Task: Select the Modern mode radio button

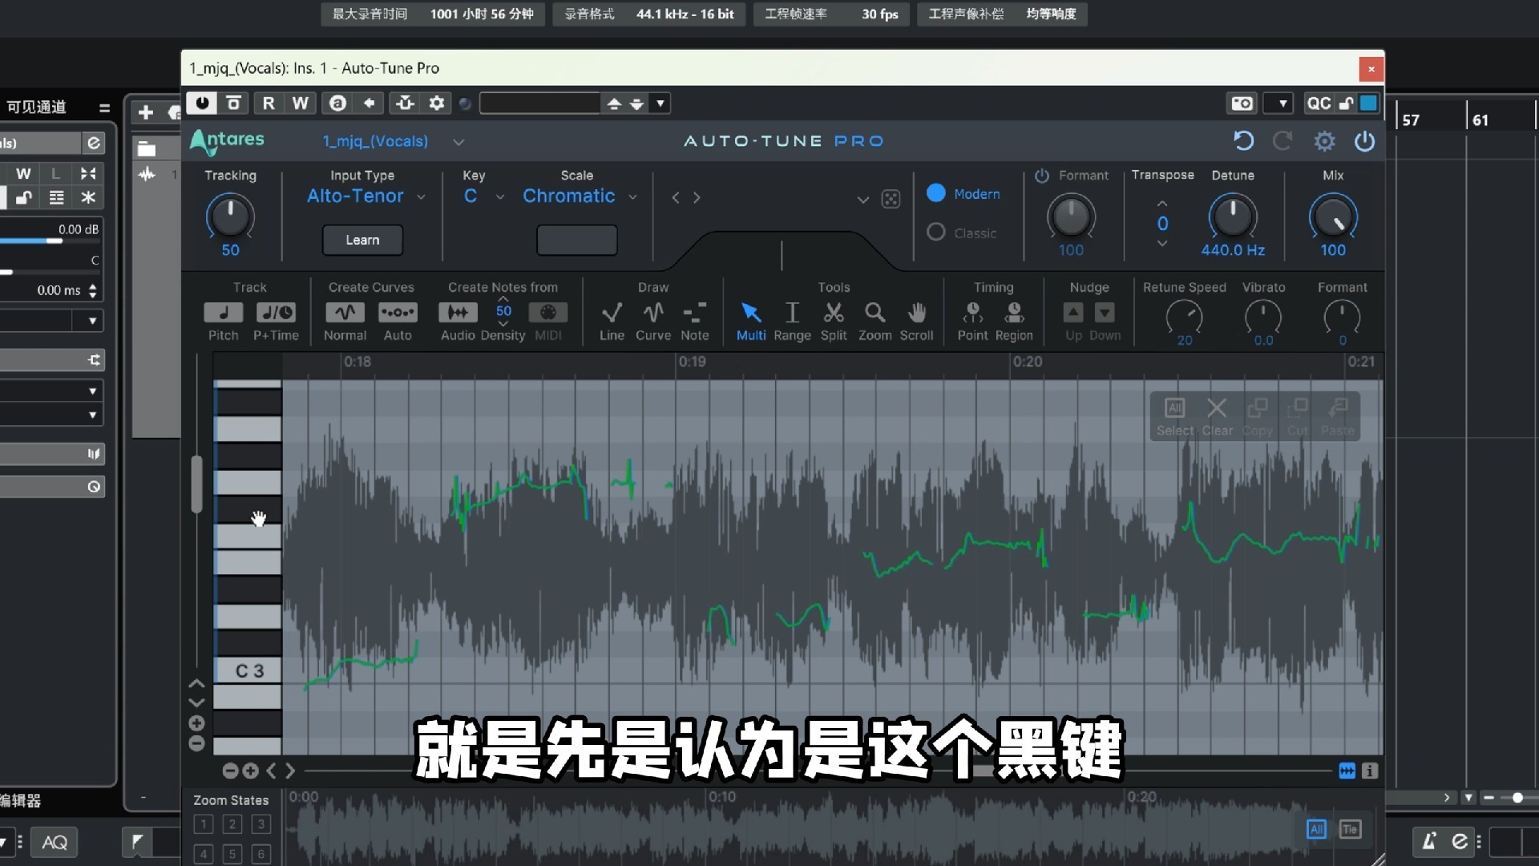Action: (x=936, y=193)
